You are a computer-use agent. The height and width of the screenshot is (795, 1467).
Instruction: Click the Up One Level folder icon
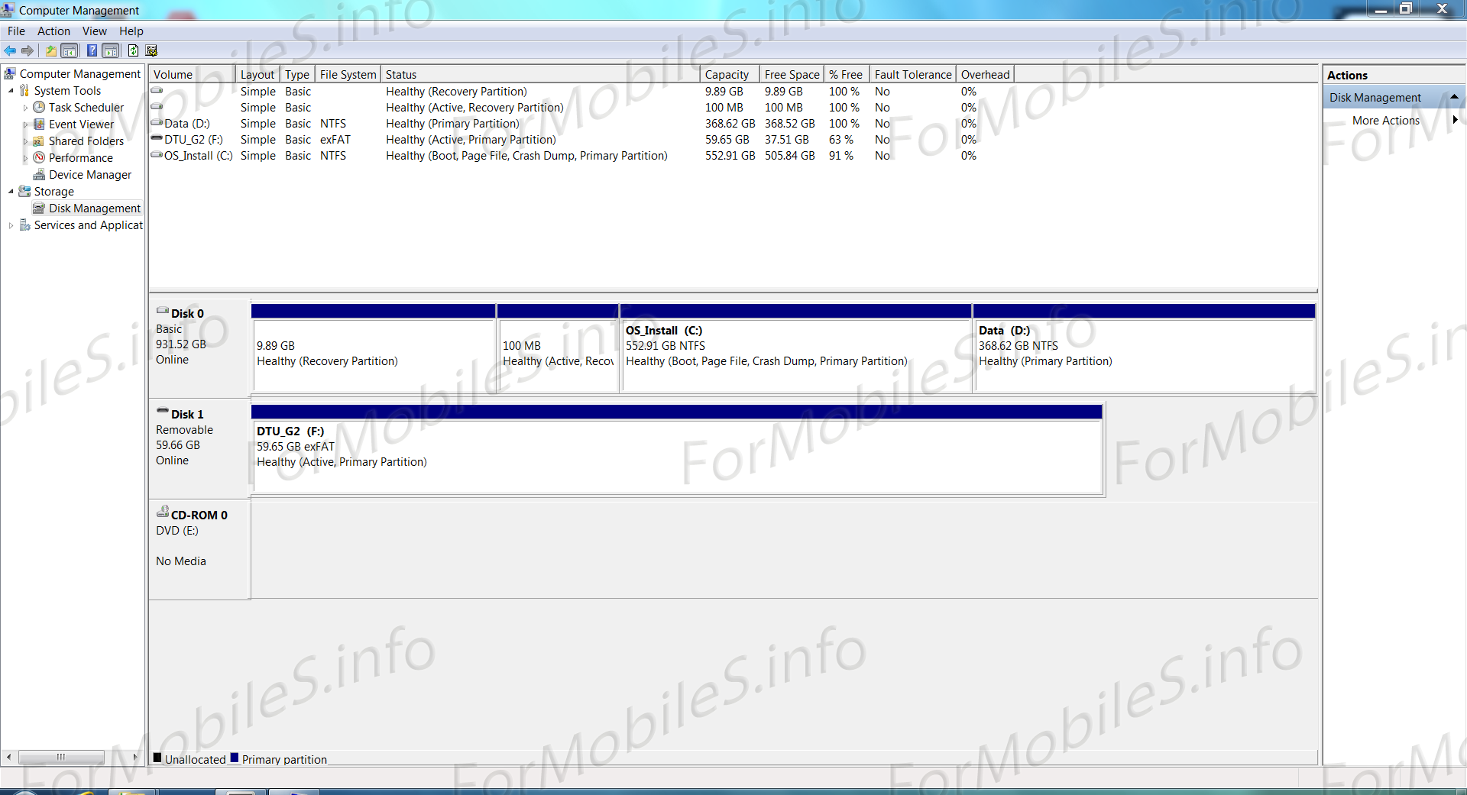50,50
